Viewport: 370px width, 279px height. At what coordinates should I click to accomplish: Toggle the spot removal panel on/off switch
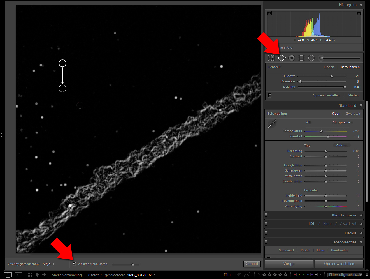[269, 95]
